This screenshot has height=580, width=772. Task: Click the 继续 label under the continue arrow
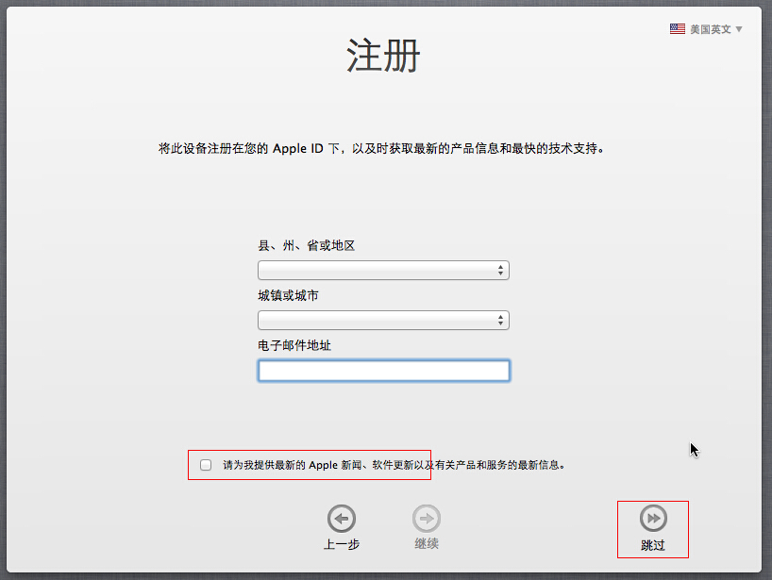point(427,543)
